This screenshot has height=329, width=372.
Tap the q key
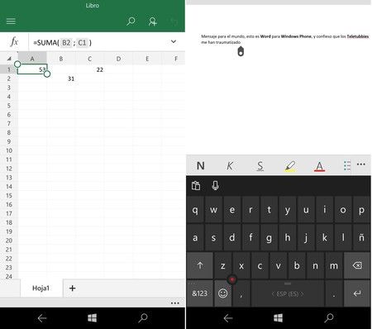click(195, 210)
